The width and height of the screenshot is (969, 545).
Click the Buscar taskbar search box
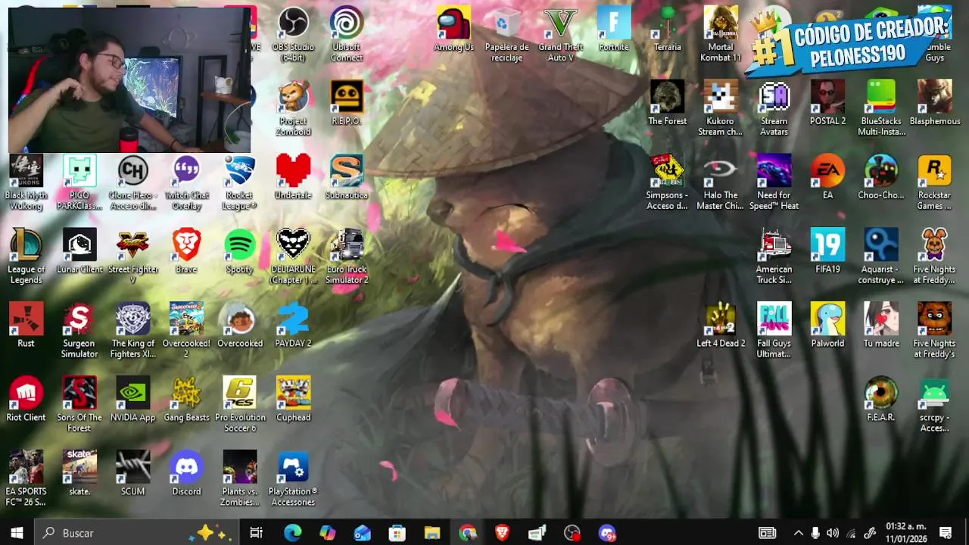click(x=136, y=533)
